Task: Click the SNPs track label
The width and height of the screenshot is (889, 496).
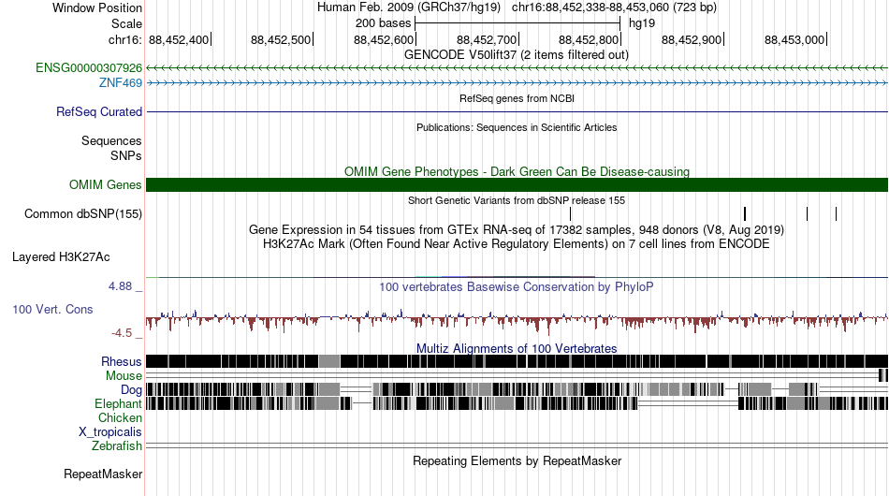Action: tap(126, 155)
